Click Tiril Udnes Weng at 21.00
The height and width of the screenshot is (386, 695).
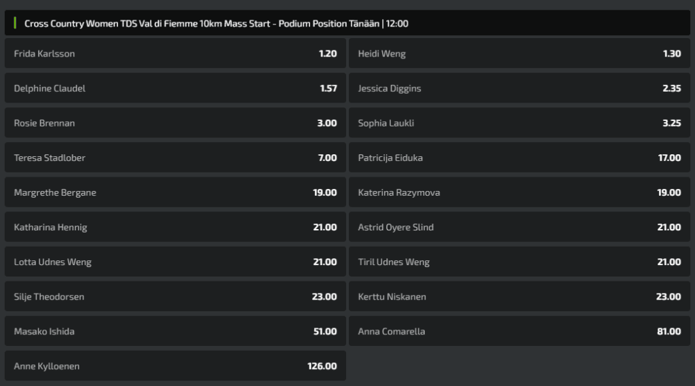tap(519, 262)
